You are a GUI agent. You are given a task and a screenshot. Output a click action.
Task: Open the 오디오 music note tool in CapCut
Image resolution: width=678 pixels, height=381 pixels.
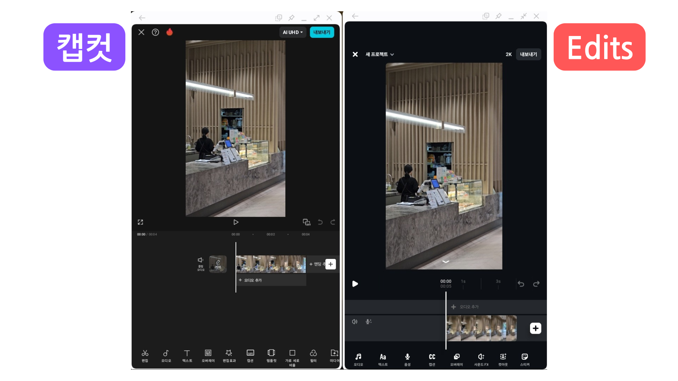[166, 356]
